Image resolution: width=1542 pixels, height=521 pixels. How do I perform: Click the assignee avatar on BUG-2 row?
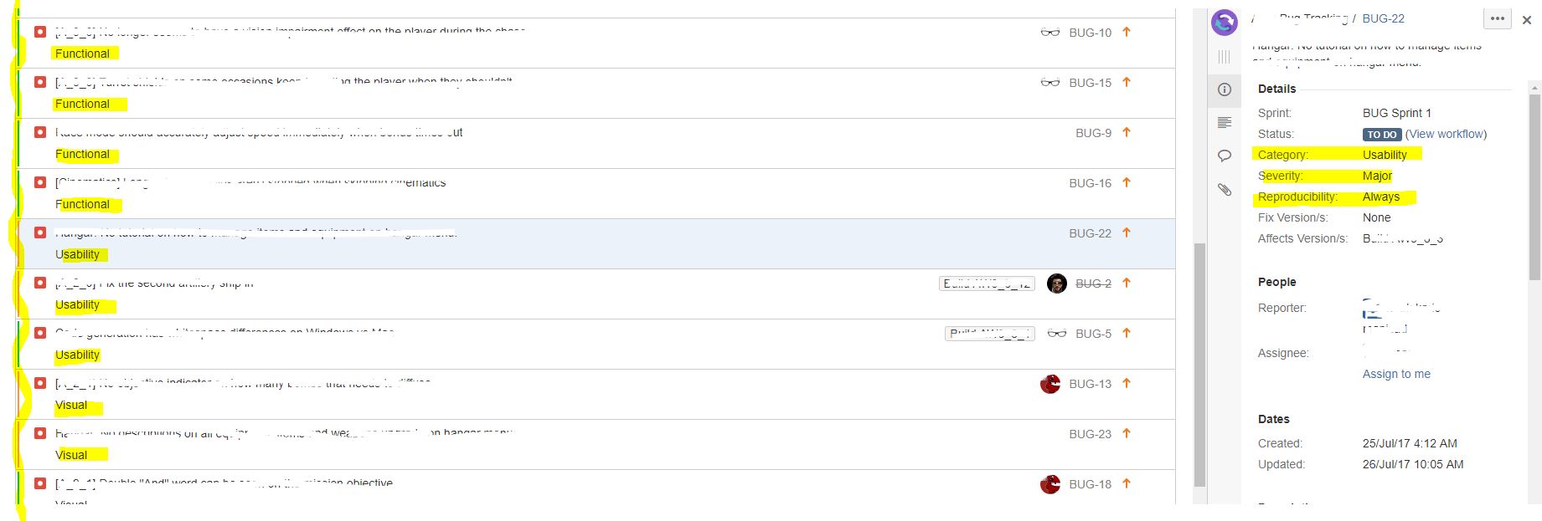1057,283
